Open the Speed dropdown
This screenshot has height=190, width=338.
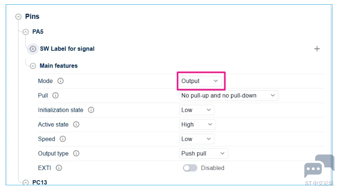pos(196,139)
